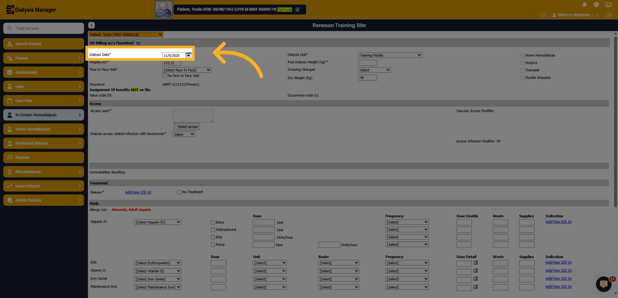Open Dialysis Unit Training Facility dropdown
Screen dimensions: 618x298
tap(390, 55)
